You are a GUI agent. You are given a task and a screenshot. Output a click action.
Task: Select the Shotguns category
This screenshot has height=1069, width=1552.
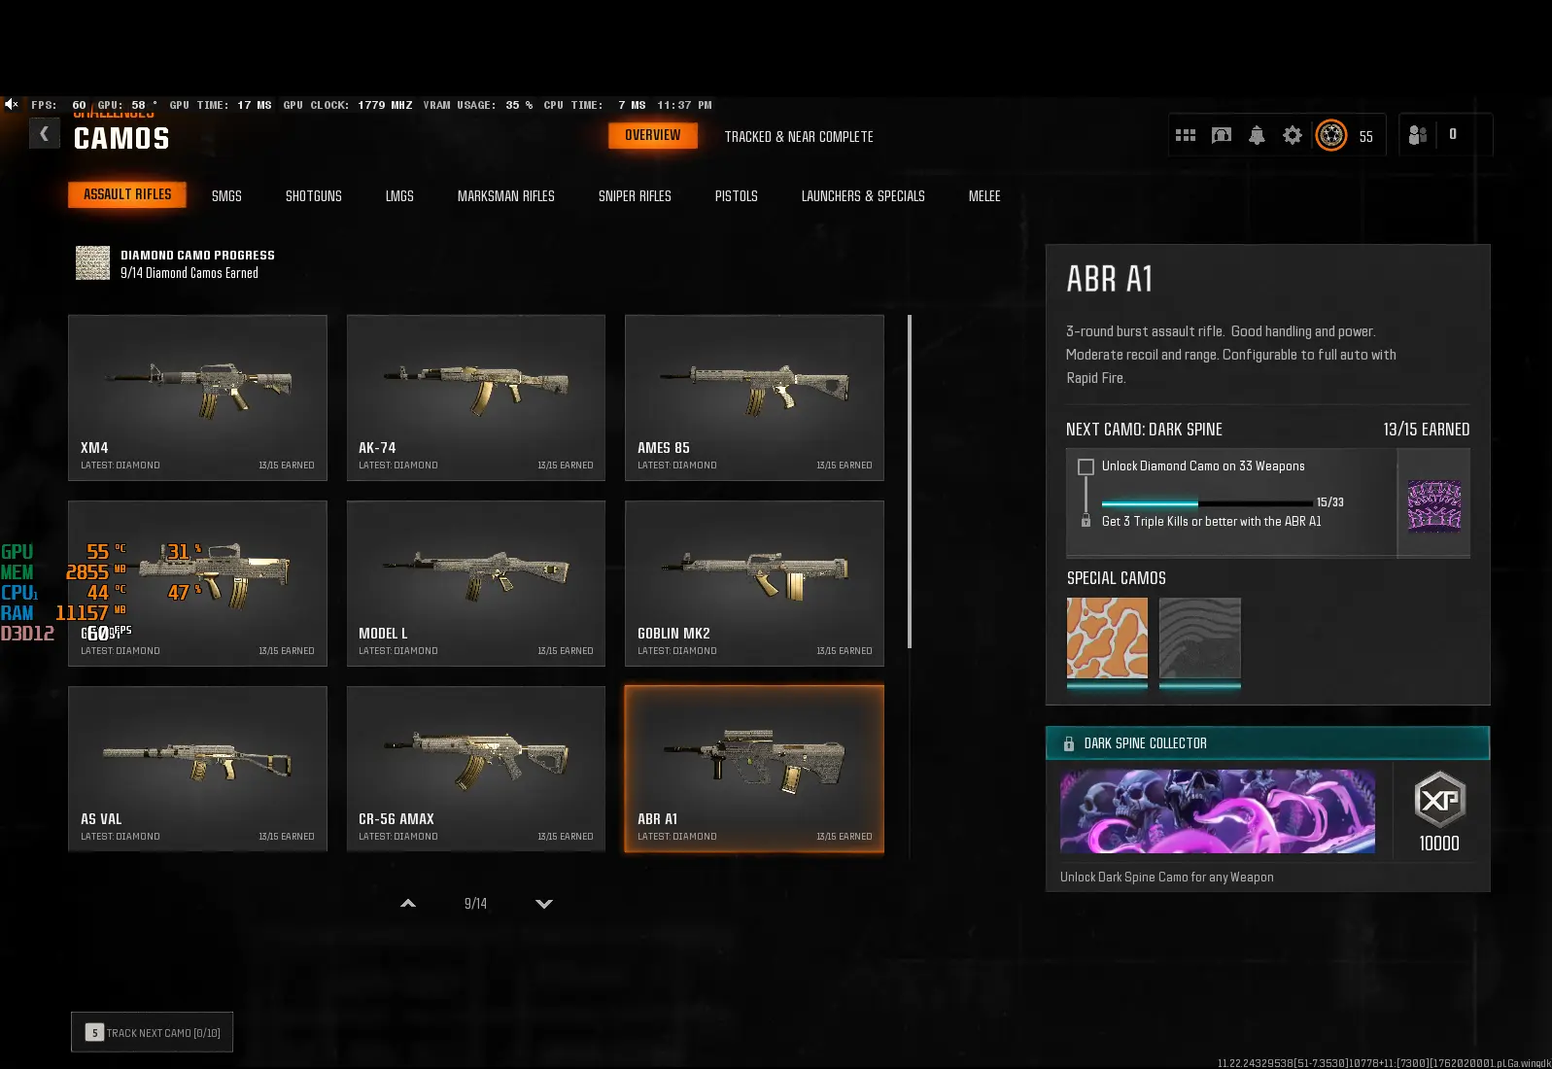click(314, 196)
